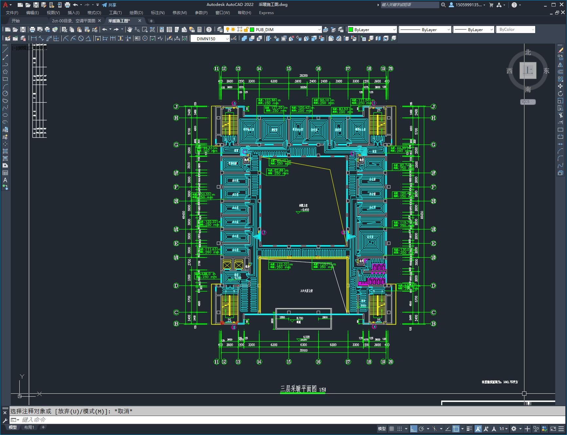Select the Circle draw tool
The width and height of the screenshot is (567, 435).
point(5,93)
